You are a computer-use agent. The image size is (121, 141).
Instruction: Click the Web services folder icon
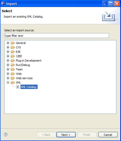click(x=13, y=78)
